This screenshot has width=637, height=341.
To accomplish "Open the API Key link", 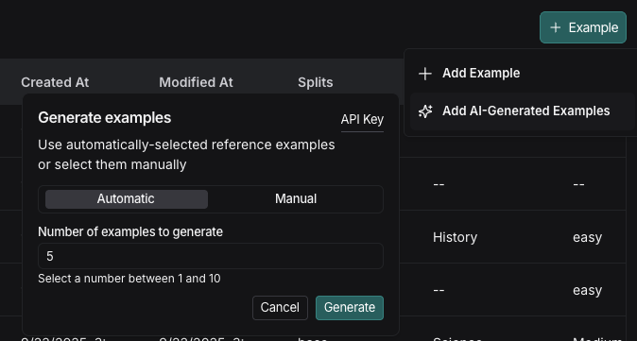I will (362, 120).
